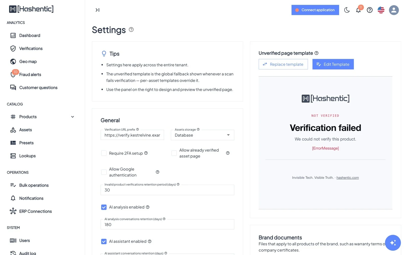Viewport: 408px width, 255px height.
Task: Uncheck AI assistant enabled
Action: coord(104,241)
